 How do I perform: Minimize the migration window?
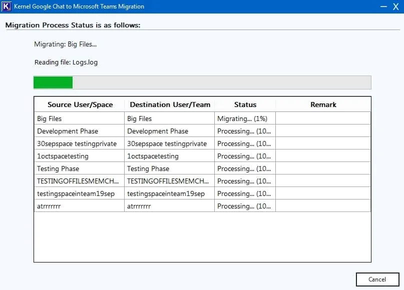click(383, 6)
